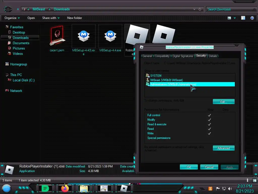258x194 pixels.
Task: Switch to the Compatibility tab
Action: pyautogui.click(x=162, y=56)
